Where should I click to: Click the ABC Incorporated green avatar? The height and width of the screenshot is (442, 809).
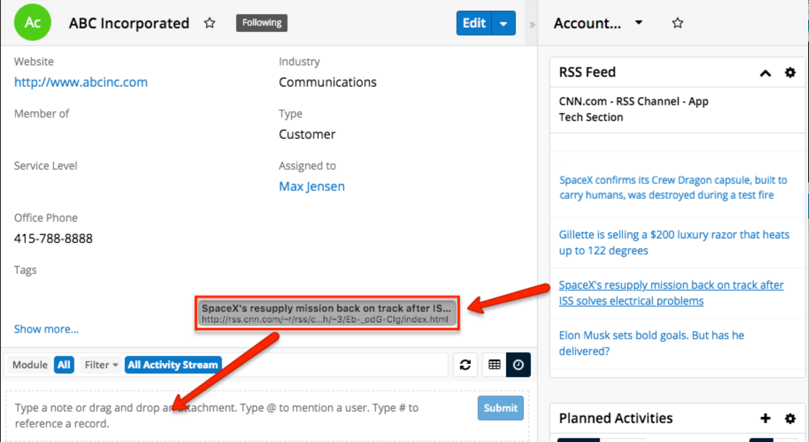point(33,23)
